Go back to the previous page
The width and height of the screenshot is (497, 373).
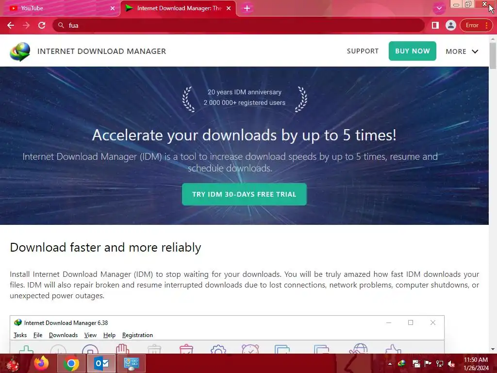tap(11, 25)
